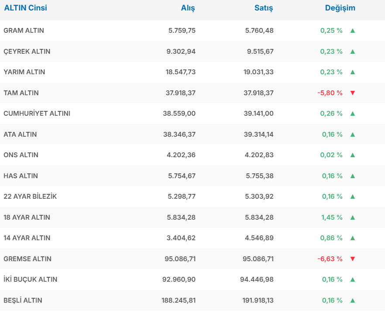This screenshot has width=385, height=314.
Task: Click the 22 AYAR BİLEZİK label
Action: coord(30,197)
